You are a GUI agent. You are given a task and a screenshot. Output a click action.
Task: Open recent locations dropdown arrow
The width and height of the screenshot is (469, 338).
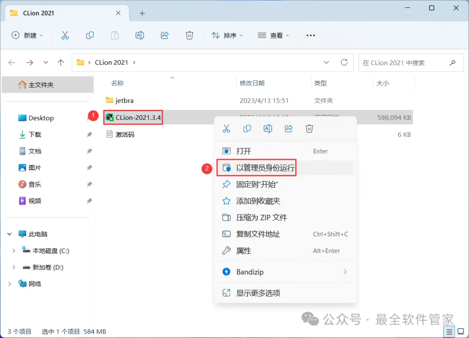tap(46, 63)
